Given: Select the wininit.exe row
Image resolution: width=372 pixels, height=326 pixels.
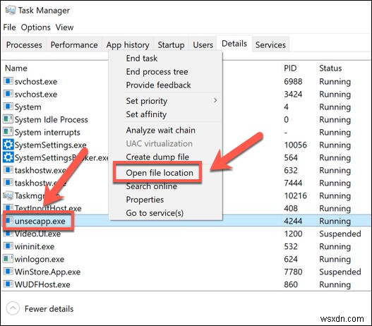Looking at the screenshot, I should click(186, 246).
